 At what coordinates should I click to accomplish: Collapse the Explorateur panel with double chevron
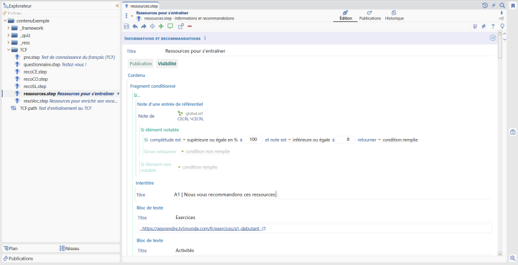117,6
